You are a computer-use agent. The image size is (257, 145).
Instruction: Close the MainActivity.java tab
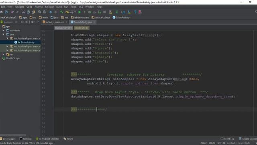[x=94, y=22]
